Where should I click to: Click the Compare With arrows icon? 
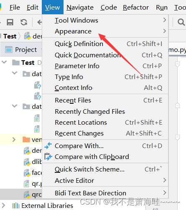coord(48,146)
